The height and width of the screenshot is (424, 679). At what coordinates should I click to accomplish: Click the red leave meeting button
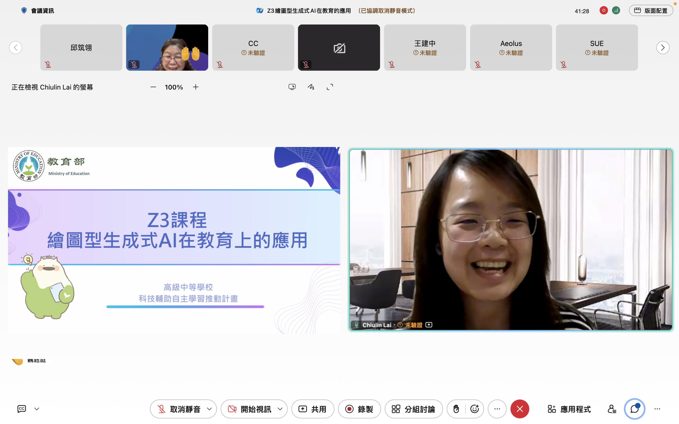click(x=520, y=409)
